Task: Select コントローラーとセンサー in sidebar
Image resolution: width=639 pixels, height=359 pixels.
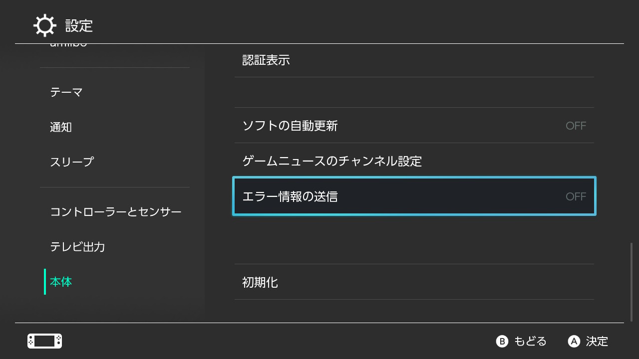Action: (x=115, y=212)
